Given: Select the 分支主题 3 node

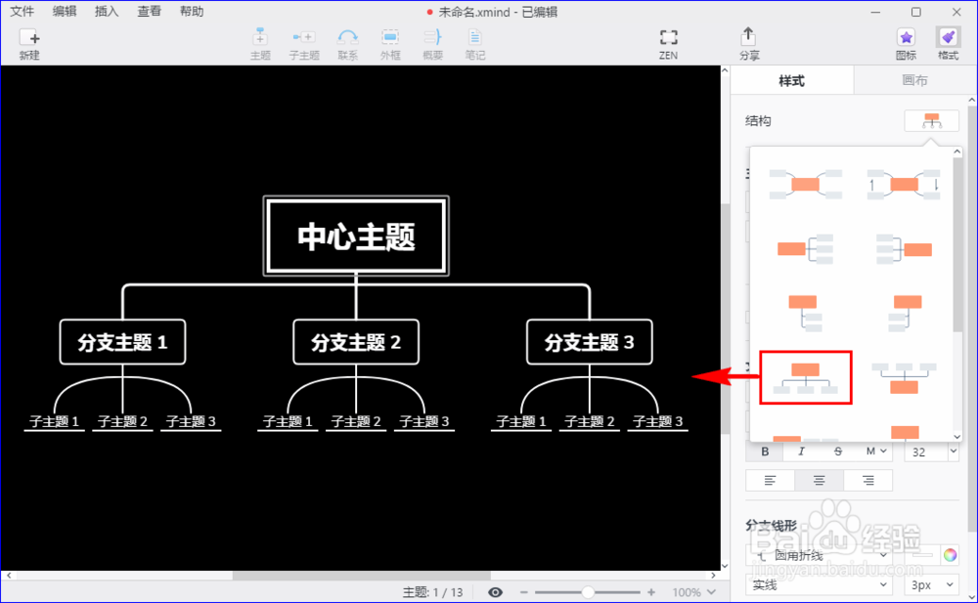Looking at the screenshot, I should [x=590, y=342].
